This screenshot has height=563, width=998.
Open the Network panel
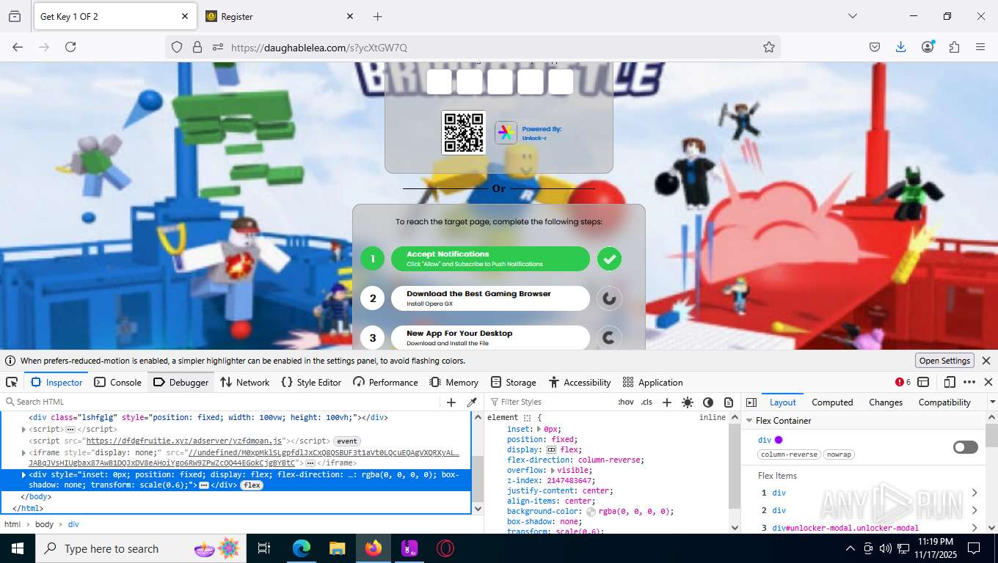tap(245, 382)
